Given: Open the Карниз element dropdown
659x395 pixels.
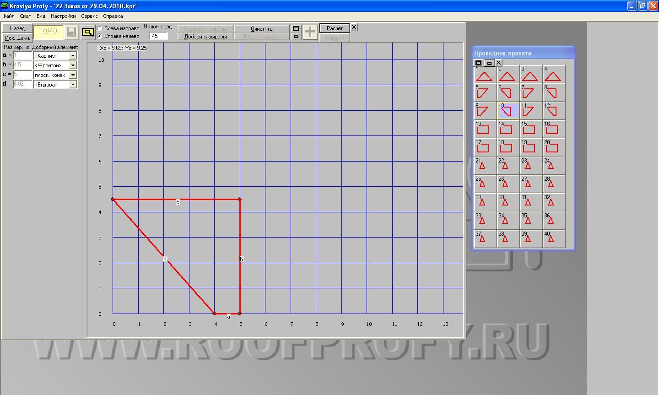Looking at the screenshot, I should [x=73, y=56].
